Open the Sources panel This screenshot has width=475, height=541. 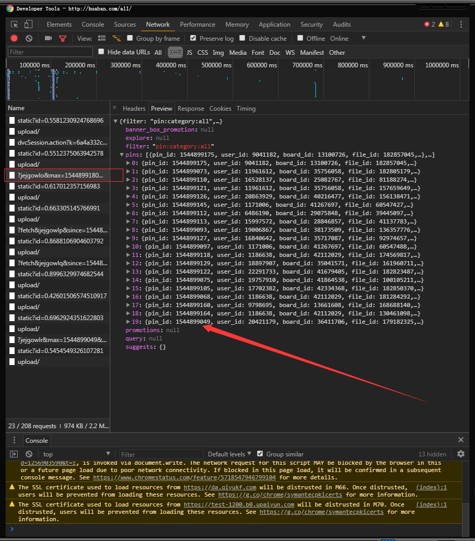tap(125, 25)
